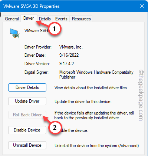Click Uninstall Device button
The height and width of the screenshot is (156, 148).
(x=27, y=145)
